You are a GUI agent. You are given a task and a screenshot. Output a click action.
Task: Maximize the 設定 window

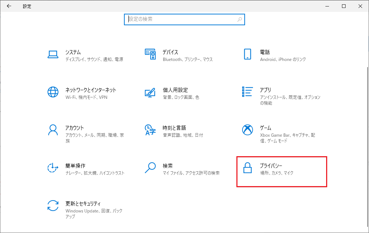point(344,6)
